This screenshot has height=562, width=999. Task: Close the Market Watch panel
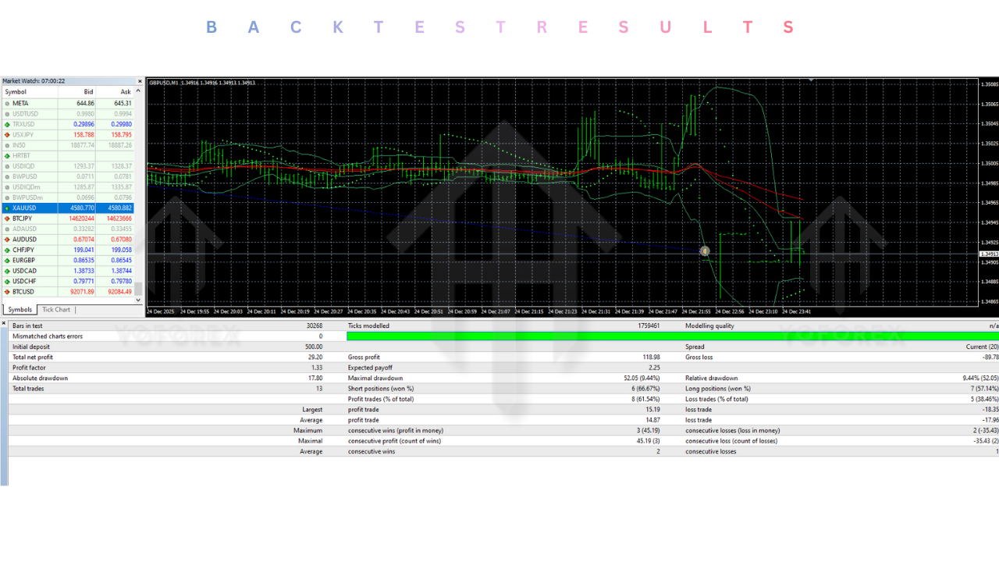click(x=139, y=80)
